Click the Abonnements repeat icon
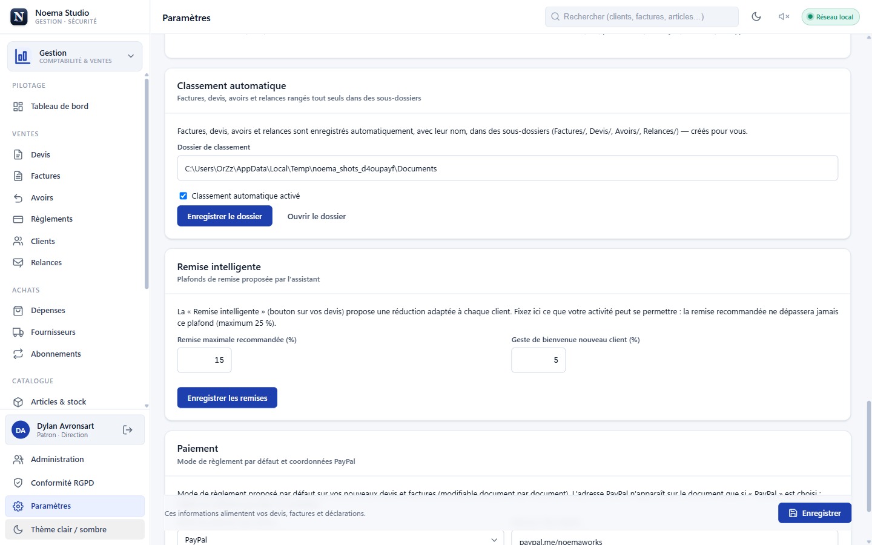This screenshot has height=545, width=872. click(18, 354)
